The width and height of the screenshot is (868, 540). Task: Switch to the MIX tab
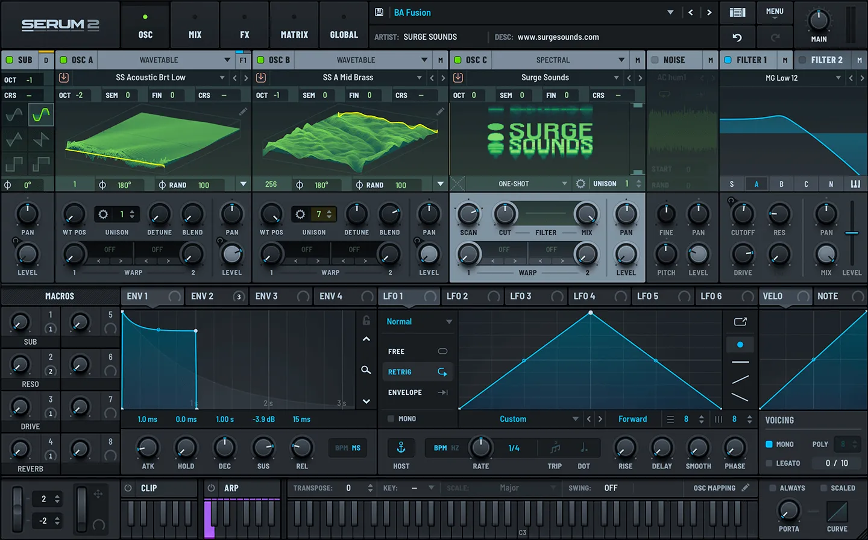[x=195, y=25]
